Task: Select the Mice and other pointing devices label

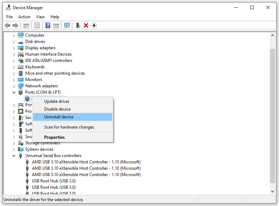Action: pos(55,73)
